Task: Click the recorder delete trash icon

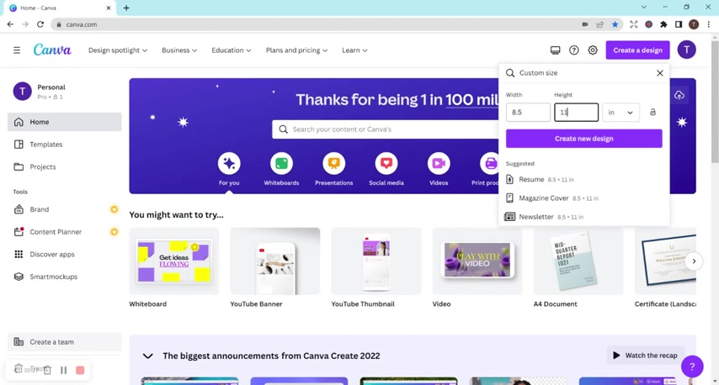Action: tap(47, 370)
